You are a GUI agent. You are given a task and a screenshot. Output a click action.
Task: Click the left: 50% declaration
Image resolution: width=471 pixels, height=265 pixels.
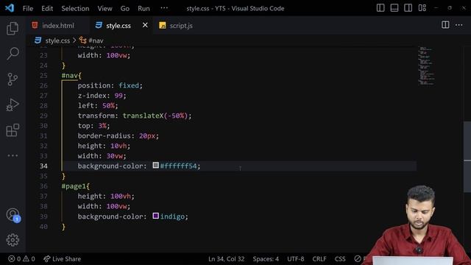[x=98, y=106]
